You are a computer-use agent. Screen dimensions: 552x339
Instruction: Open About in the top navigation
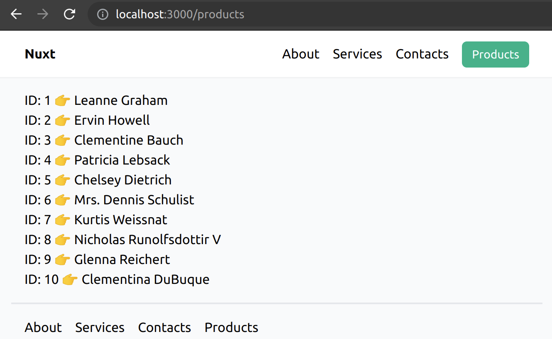click(x=300, y=54)
